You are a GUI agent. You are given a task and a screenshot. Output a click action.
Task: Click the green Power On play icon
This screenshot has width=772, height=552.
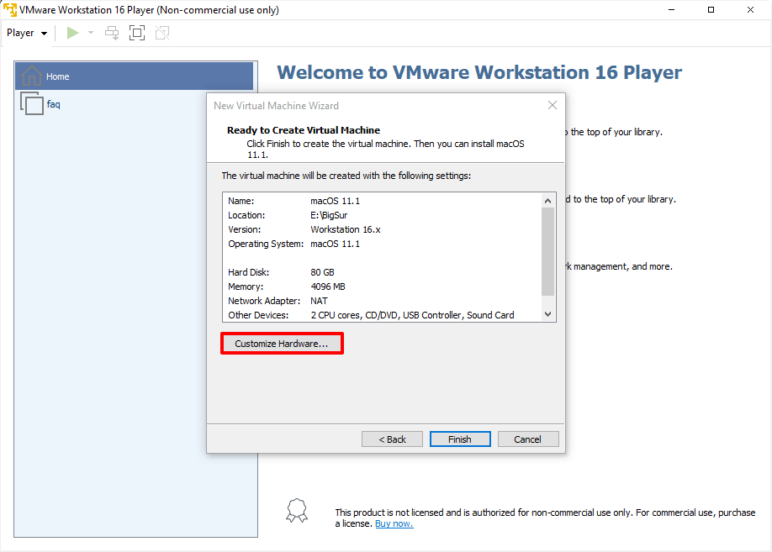point(73,33)
